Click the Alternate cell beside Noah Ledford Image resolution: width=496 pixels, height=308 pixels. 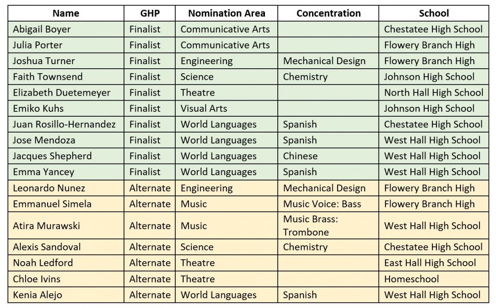coord(150,263)
